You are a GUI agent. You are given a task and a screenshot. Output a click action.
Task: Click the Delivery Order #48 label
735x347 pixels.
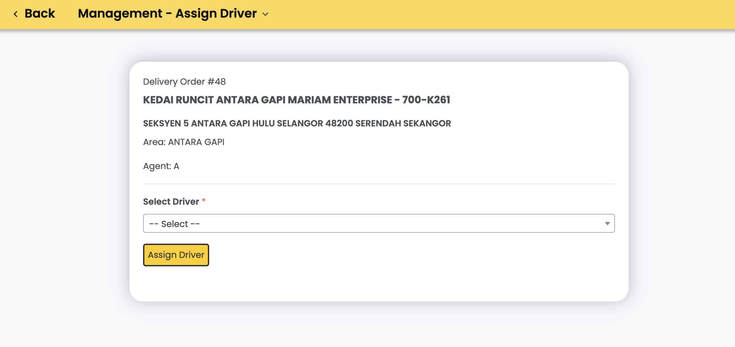click(x=184, y=82)
